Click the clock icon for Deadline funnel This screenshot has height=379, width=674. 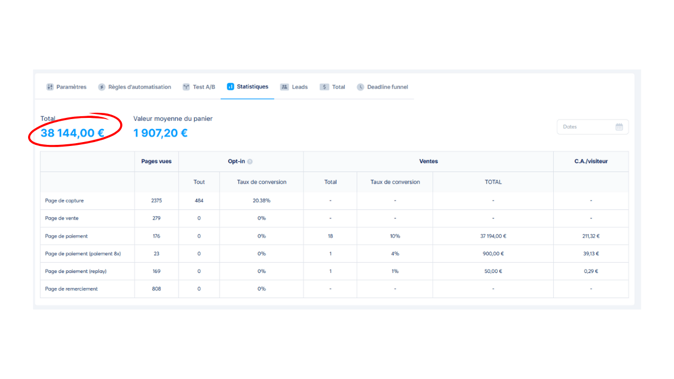361,87
